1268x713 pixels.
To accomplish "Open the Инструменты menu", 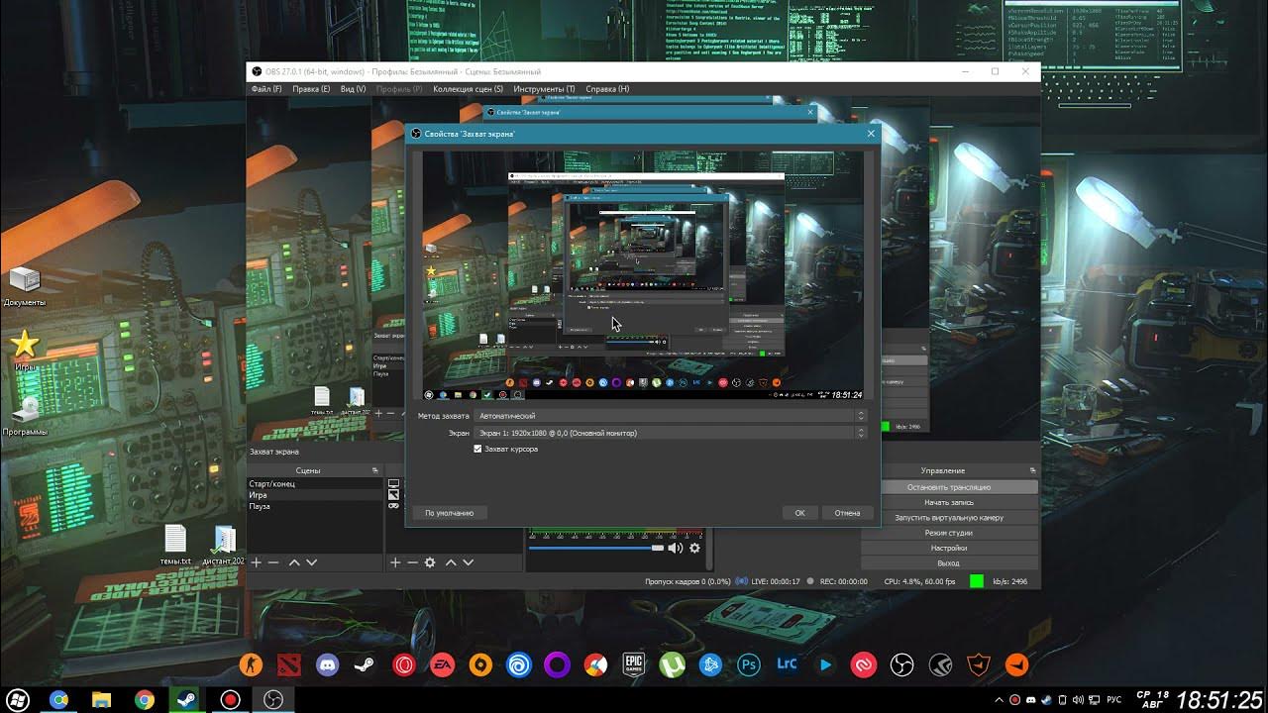I will tap(544, 89).
